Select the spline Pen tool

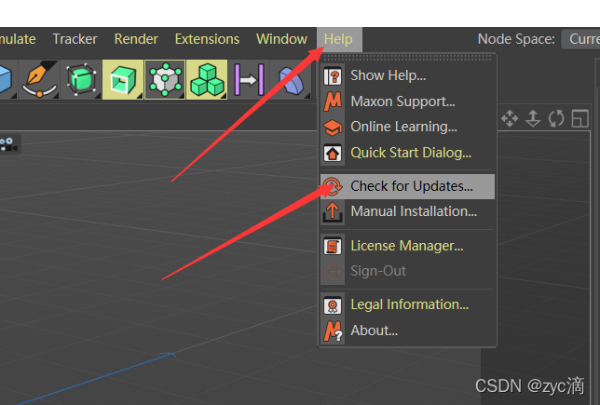pyautogui.click(x=40, y=79)
